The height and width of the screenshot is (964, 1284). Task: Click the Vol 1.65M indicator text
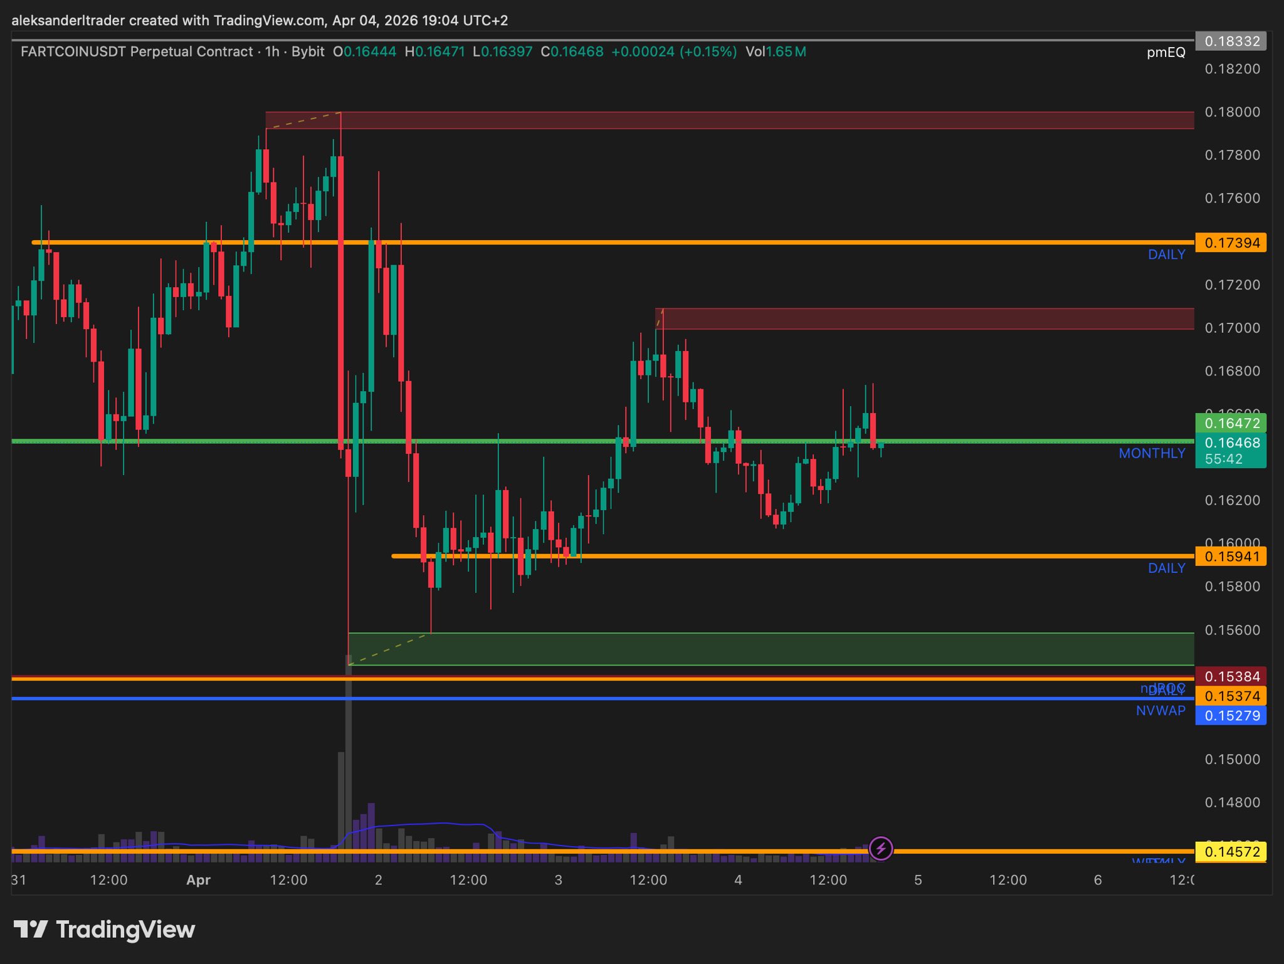776,51
